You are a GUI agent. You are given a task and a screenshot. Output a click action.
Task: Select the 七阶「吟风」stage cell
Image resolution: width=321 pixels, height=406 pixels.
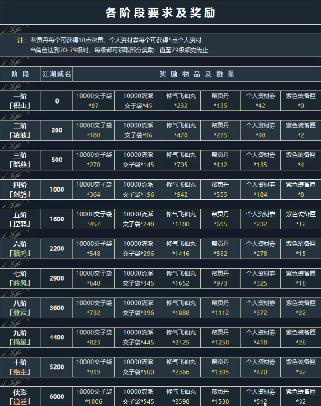point(20,278)
